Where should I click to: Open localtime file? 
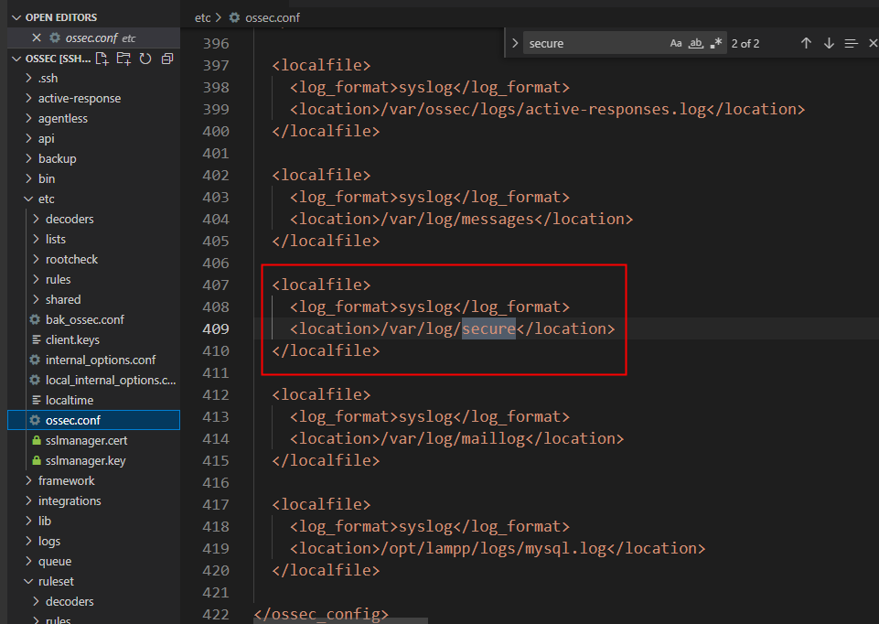(x=70, y=401)
